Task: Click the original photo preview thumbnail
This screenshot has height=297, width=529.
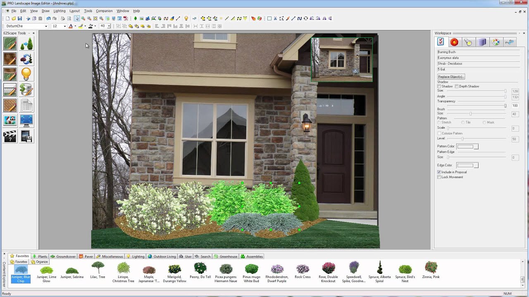Action: (342, 59)
